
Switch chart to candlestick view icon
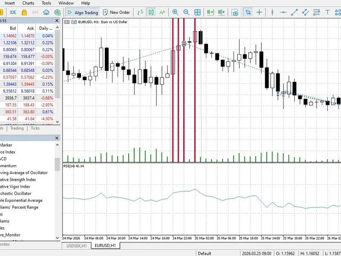click(151, 12)
